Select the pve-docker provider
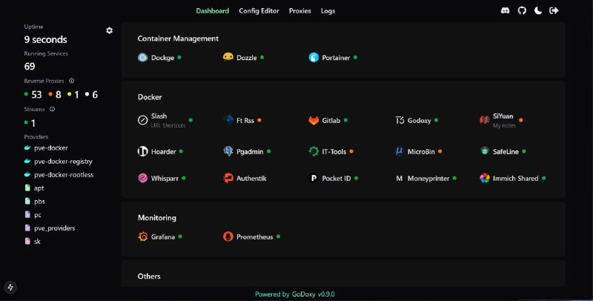The image size is (593, 301). pyautogui.click(x=50, y=148)
